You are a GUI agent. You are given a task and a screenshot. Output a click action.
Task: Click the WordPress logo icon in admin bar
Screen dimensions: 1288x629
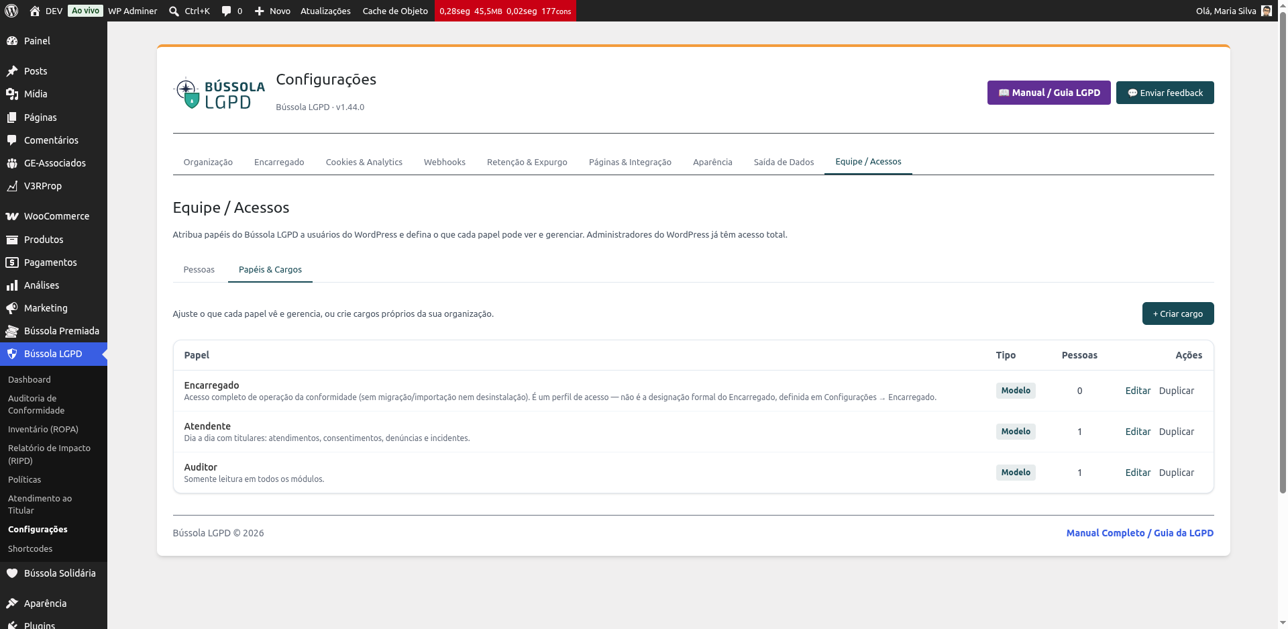coord(11,11)
